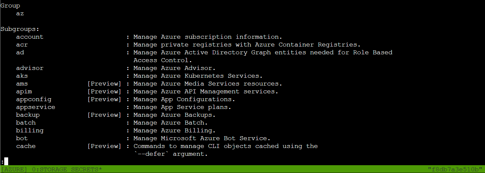Select the "acr" subgroup name

pyautogui.click(x=22, y=45)
